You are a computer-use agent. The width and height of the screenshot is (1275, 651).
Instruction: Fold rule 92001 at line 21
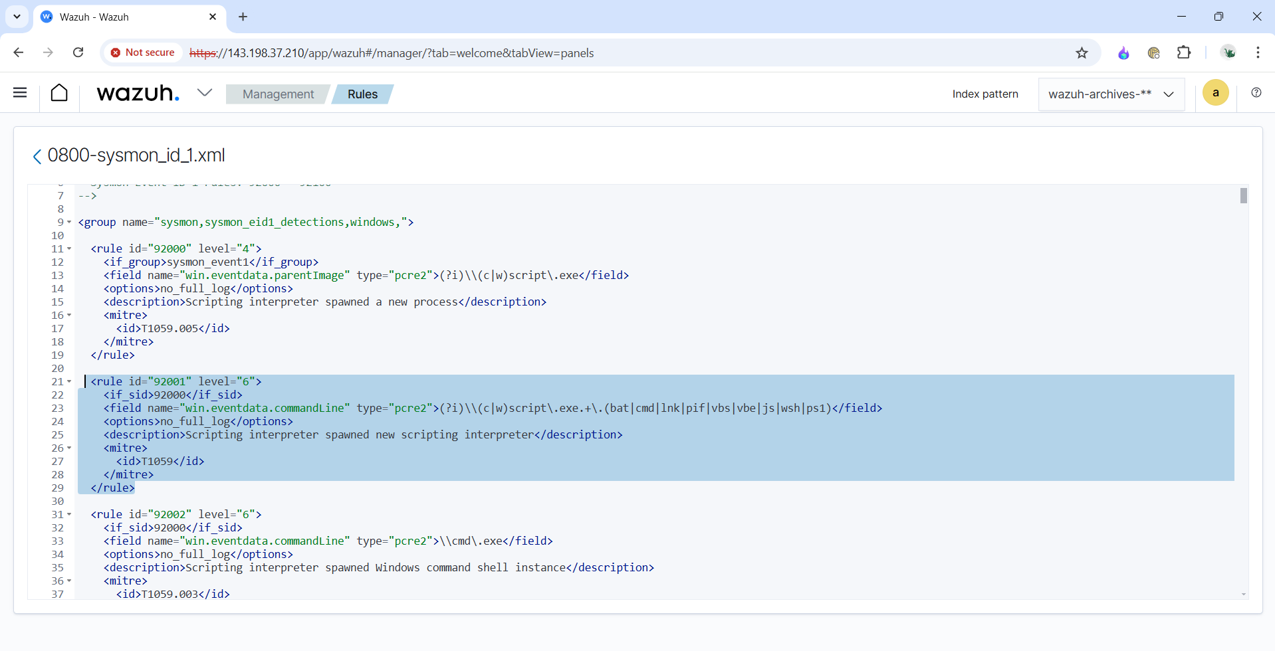[69, 382]
